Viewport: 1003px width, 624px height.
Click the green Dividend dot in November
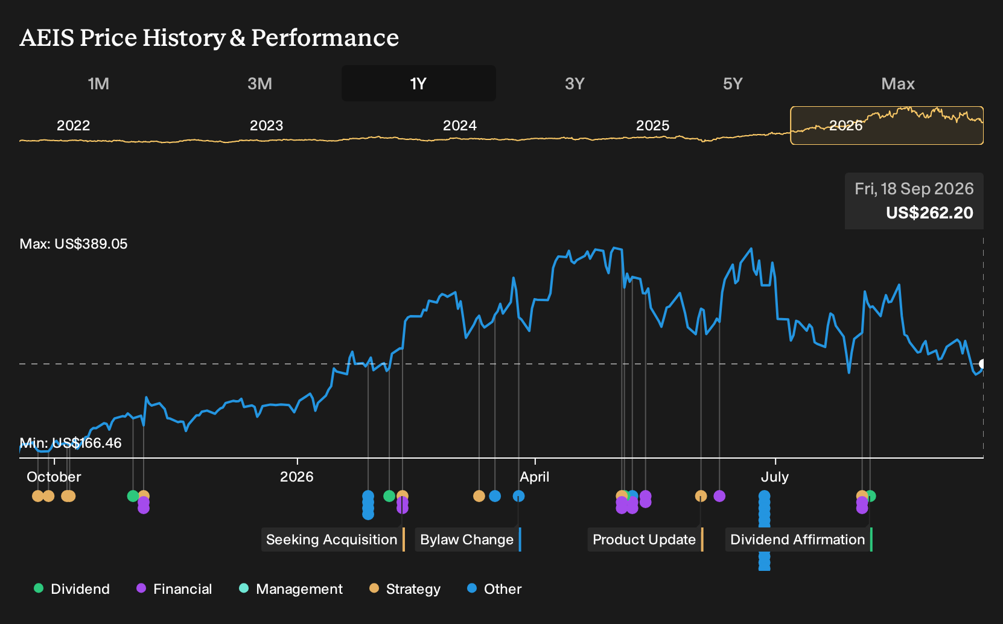pos(133,496)
